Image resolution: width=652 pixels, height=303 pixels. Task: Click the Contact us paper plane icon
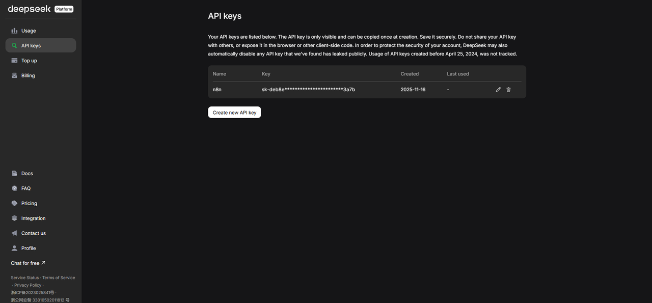click(14, 233)
